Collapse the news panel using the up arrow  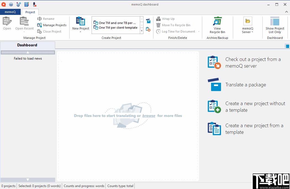pos(28,52)
